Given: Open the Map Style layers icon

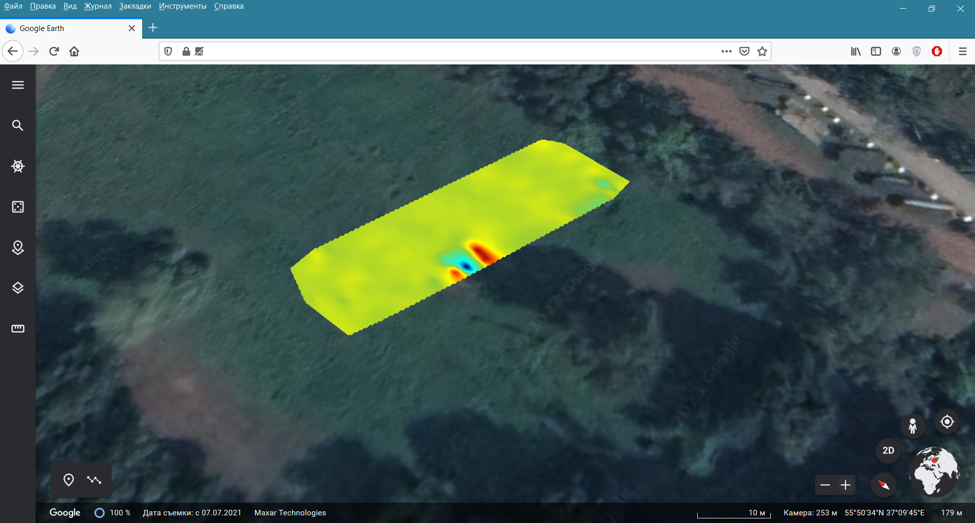Looking at the screenshot, I should pyautogui.click(x=18, y=288).
